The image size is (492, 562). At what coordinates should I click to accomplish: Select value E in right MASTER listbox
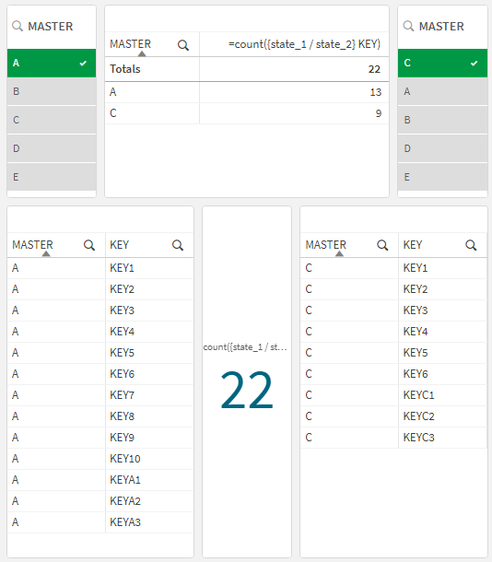[442, 177]
